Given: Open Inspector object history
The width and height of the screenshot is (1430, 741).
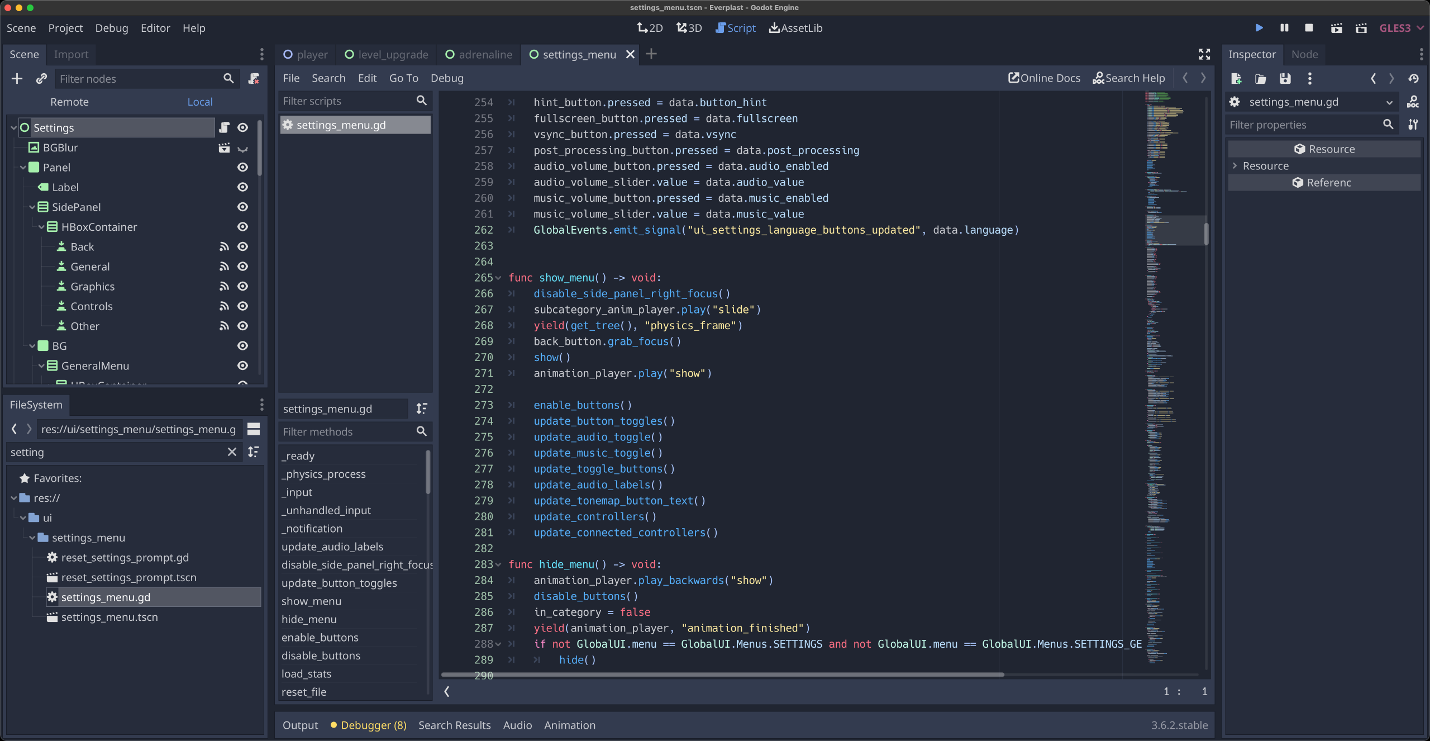Looking at the screenshot, I should 1414,79.
